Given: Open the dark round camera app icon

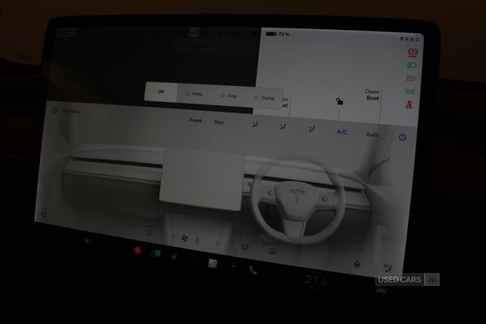Looking at the screenshot, I should [x=233, y=266].
